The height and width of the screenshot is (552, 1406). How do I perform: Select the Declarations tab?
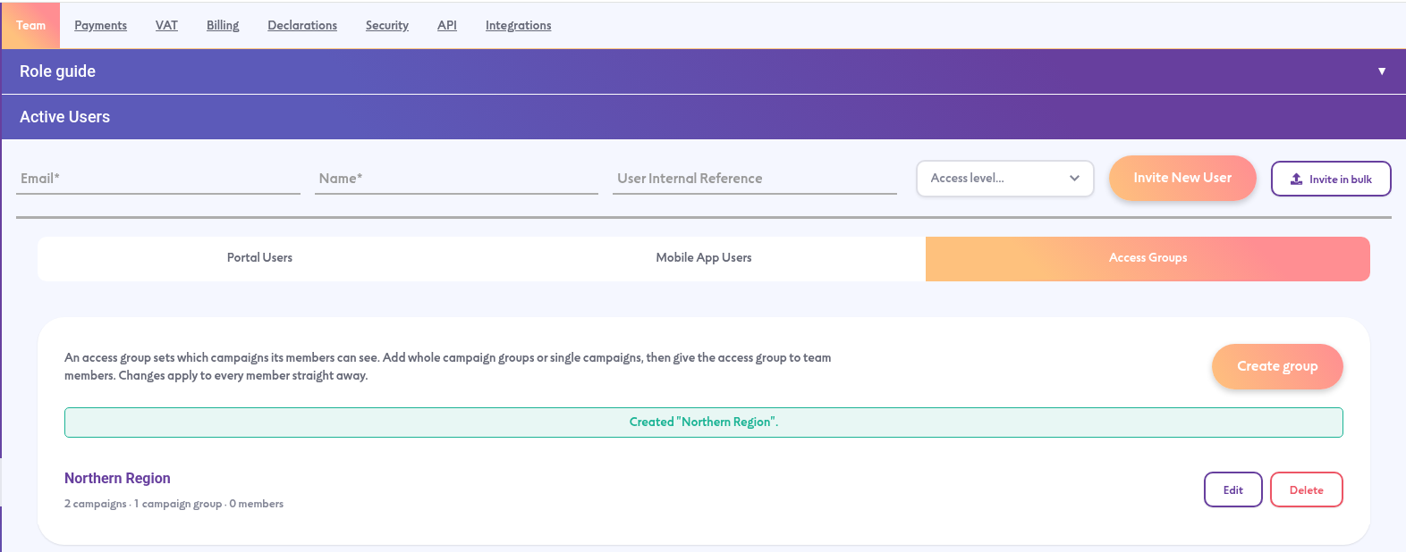coord(302,25)
